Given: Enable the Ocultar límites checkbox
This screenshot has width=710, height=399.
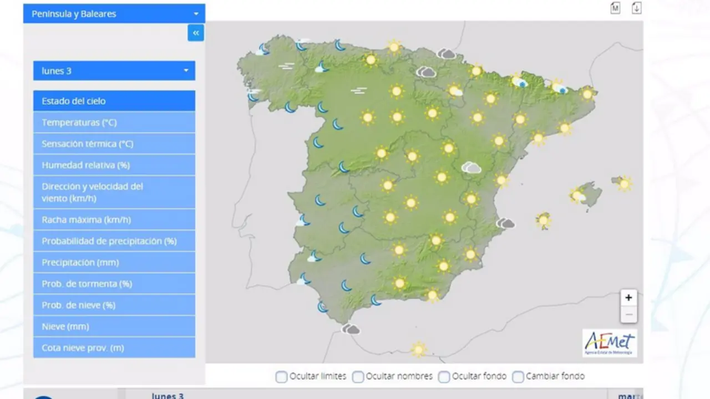Looking at the screenshot, I should [x=281, y=376].
